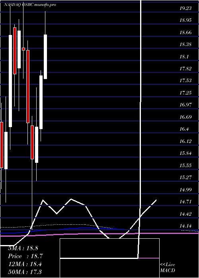The image size is (199, 278).
Task: Click the 14.71 price axis label
Action: [185, 202]
